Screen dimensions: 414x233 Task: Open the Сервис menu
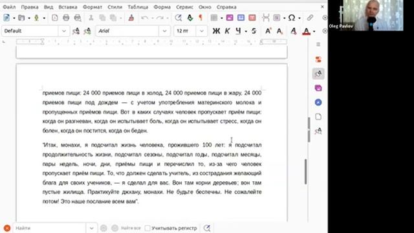tap(184, 7)
